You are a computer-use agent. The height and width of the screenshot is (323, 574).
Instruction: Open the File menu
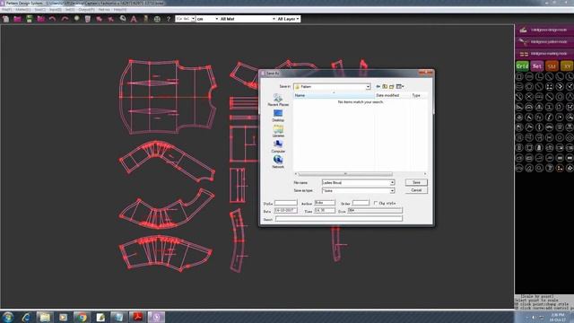(x=6, y=10)
